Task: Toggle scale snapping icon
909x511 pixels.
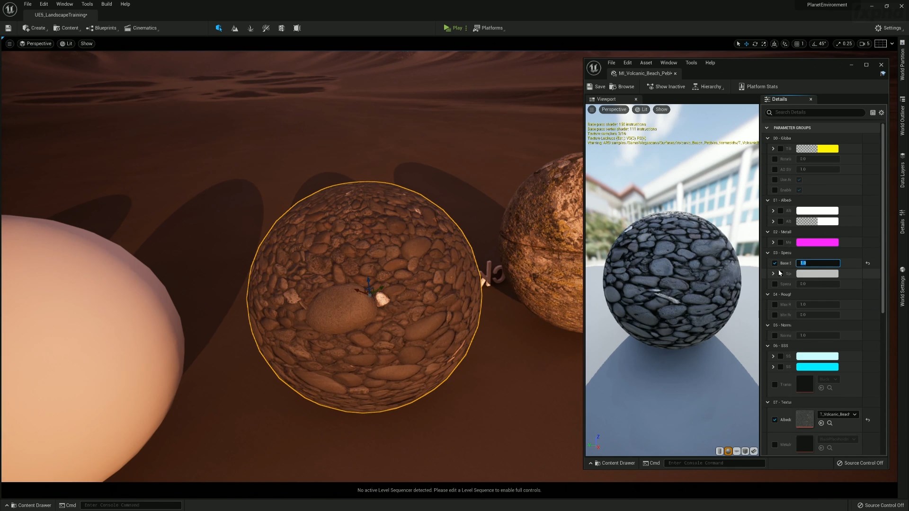Action: click(x=838, y=44)
